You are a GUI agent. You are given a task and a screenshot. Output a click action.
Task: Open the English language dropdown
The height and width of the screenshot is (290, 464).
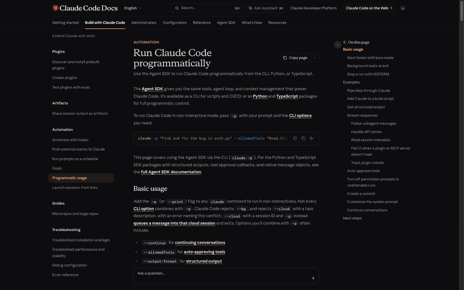133,8
